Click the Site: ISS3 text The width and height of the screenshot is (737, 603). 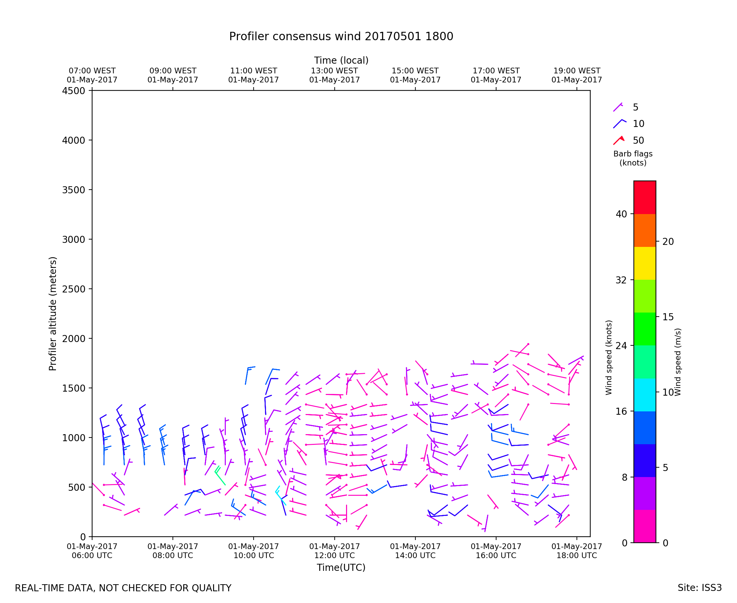699,588
